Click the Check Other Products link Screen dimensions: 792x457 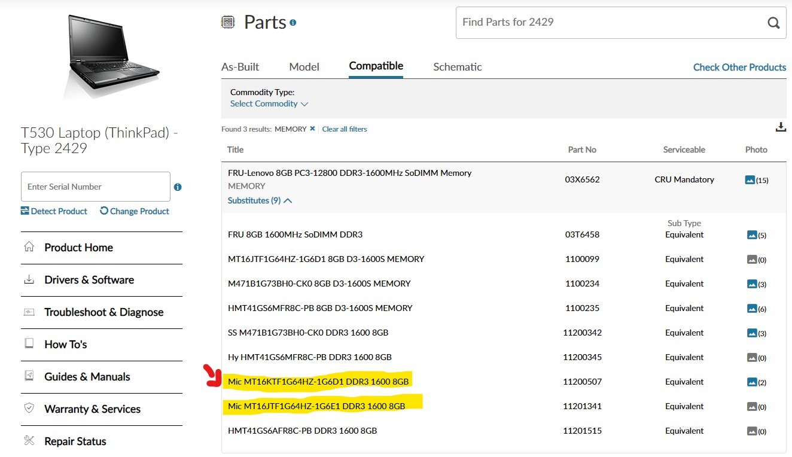coord(739,68)
